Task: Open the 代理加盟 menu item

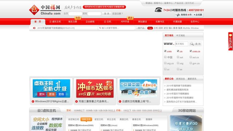Action: 177,22
